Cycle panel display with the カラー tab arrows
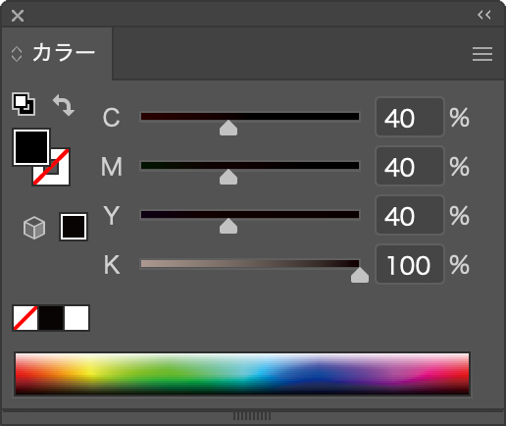506x426 pixels. pos(17,54)
